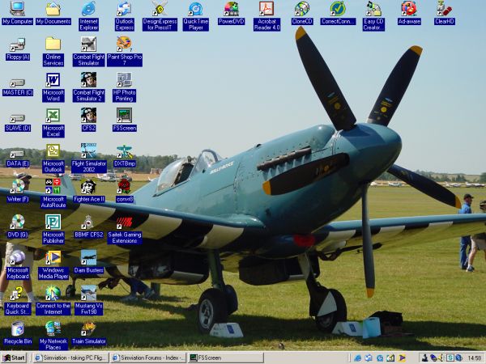Viewport: 486px width, 364px height.
Task: Launch Combat Flight Simulator 2 shortcut
Action: click(88, 80)
